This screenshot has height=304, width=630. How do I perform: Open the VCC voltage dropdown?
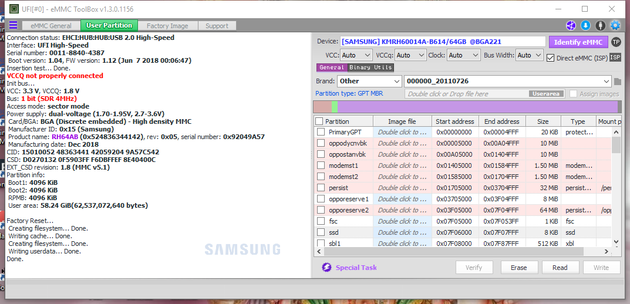coord(356,55)
